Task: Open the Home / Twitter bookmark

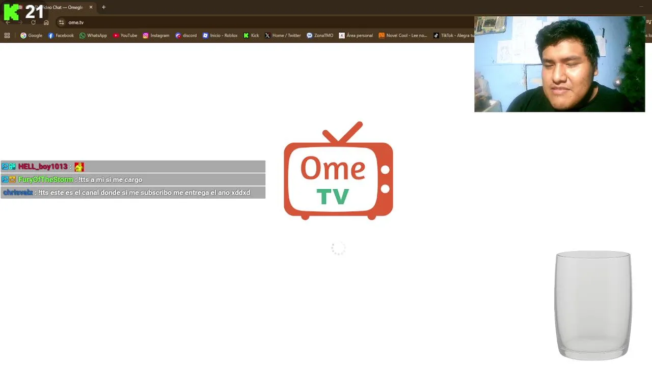Action: pos(283,36)
